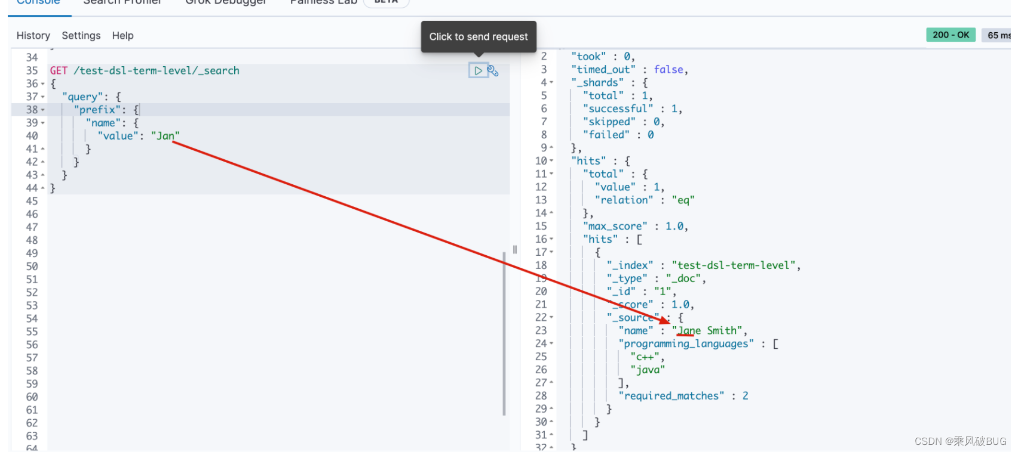Switch to the Search Profiler tab
The width and height of the screenshot is (1015, 452).
[122, 2]
